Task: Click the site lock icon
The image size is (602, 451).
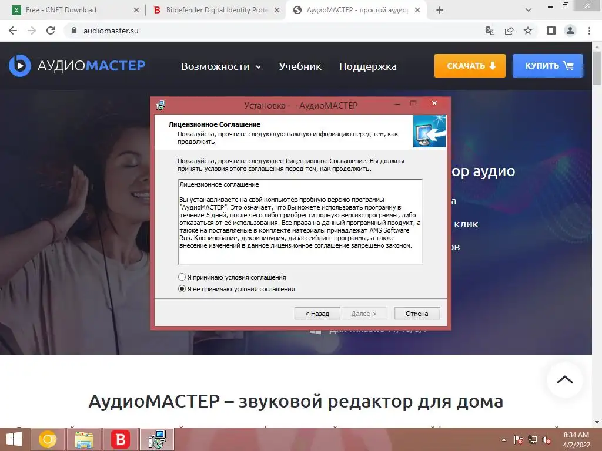Action: click(74, 31)
